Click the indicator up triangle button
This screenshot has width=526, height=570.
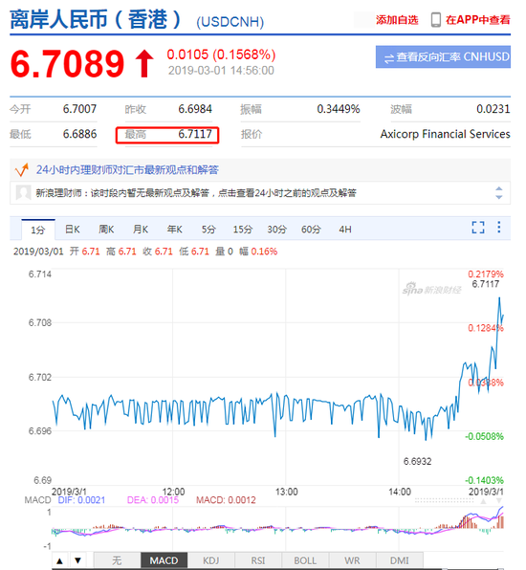[x=60, y=560]
